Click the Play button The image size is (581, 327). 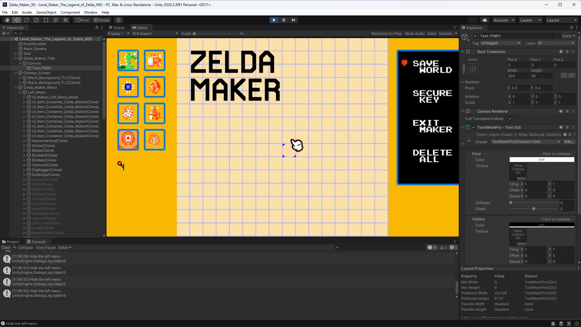click(274, 20)
